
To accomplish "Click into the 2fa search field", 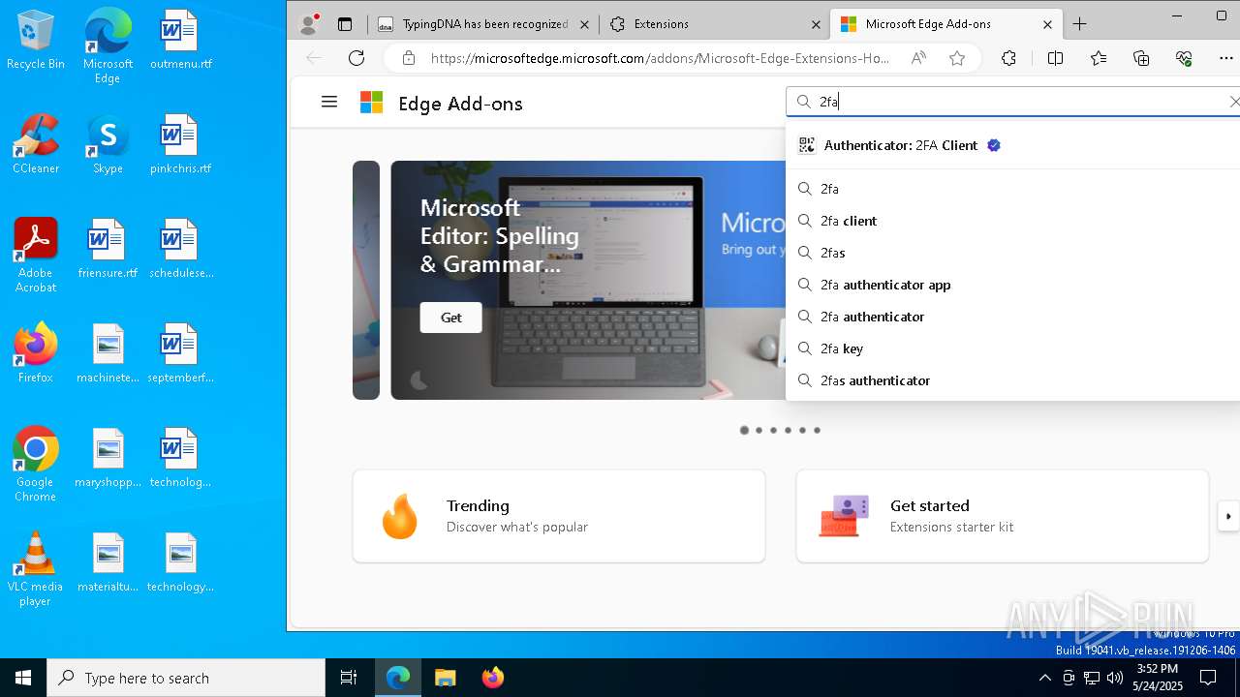I will click(1012, 102).
